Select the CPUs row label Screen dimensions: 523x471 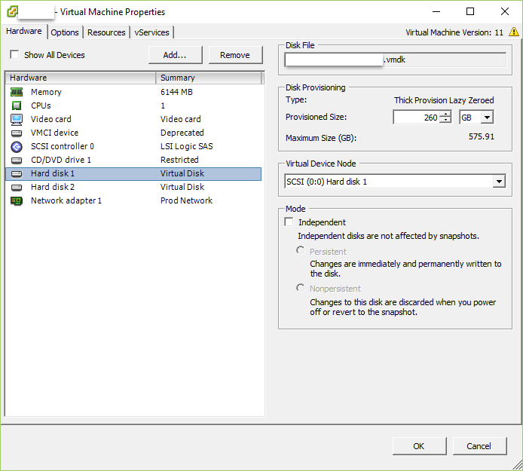point(41,106)
